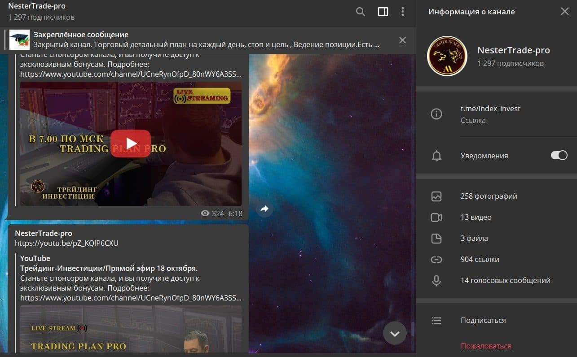
Task: Open the pinned message thumbnail
Action: 19,40
